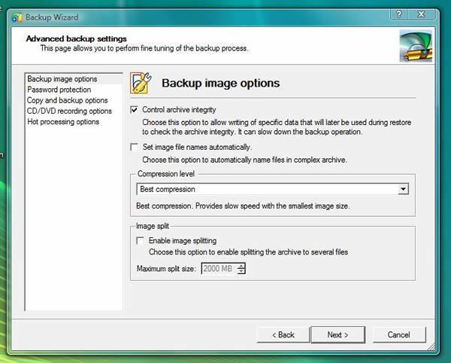Tick Enable image splitting checkbox
Image resolution: width=451 pixels, height=363 pixels.
141,240
